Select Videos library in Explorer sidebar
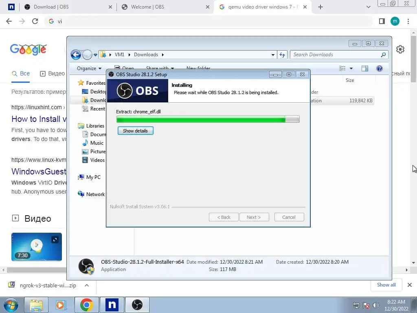 (94, 160)
